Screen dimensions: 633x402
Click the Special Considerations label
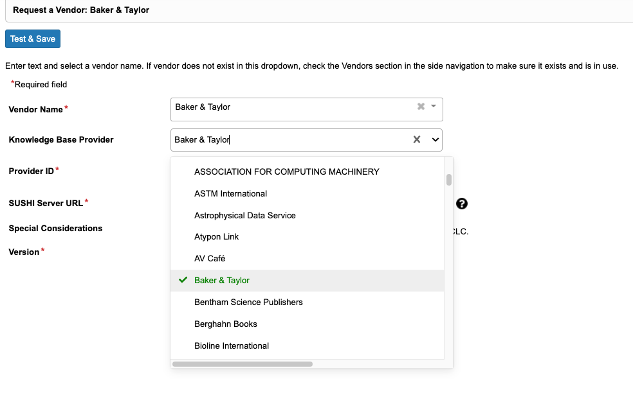point(56,228)
